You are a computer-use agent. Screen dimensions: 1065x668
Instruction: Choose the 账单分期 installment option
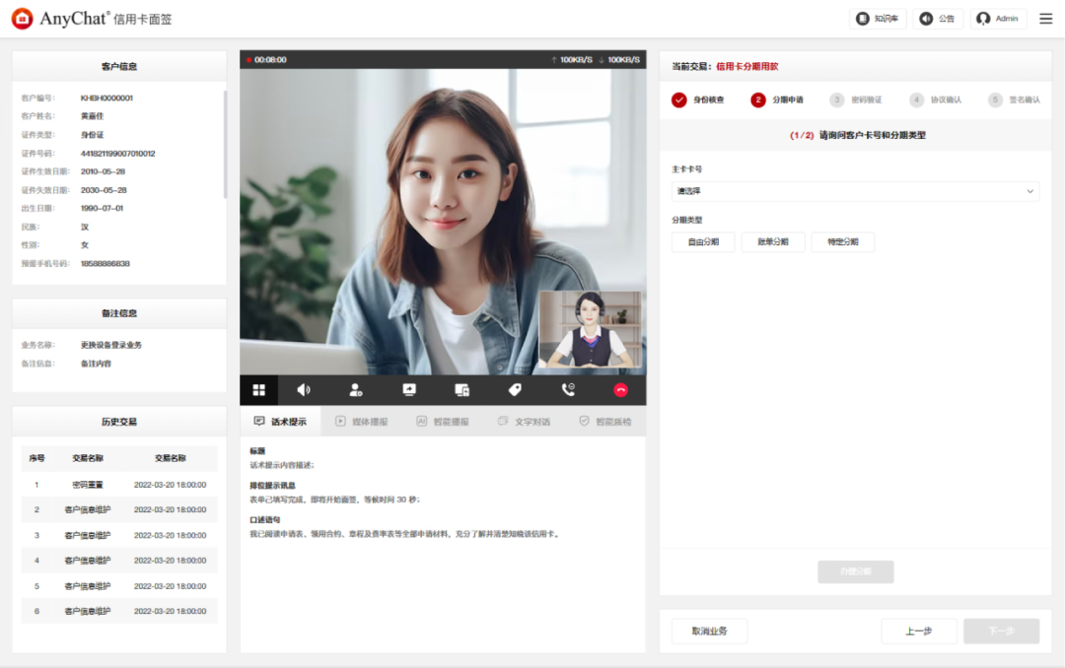773,242
